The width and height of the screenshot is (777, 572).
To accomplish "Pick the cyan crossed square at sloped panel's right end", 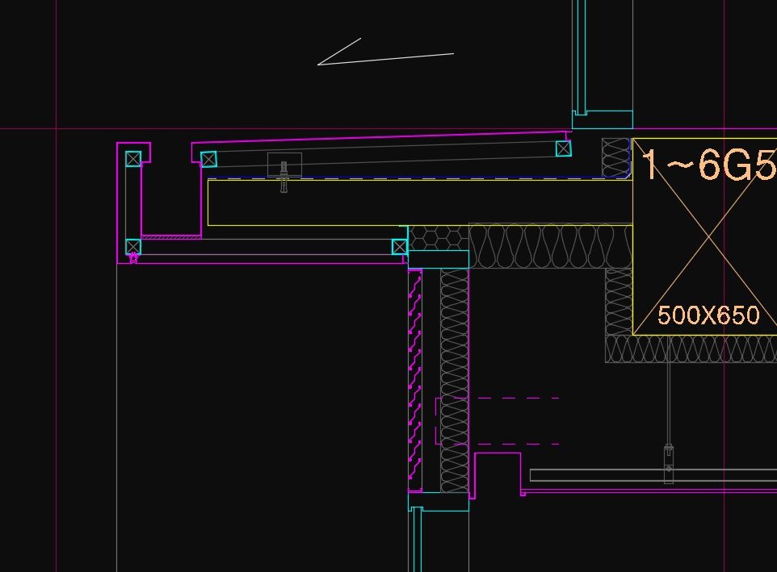I will pyautogui.click(x=564, y=148).
